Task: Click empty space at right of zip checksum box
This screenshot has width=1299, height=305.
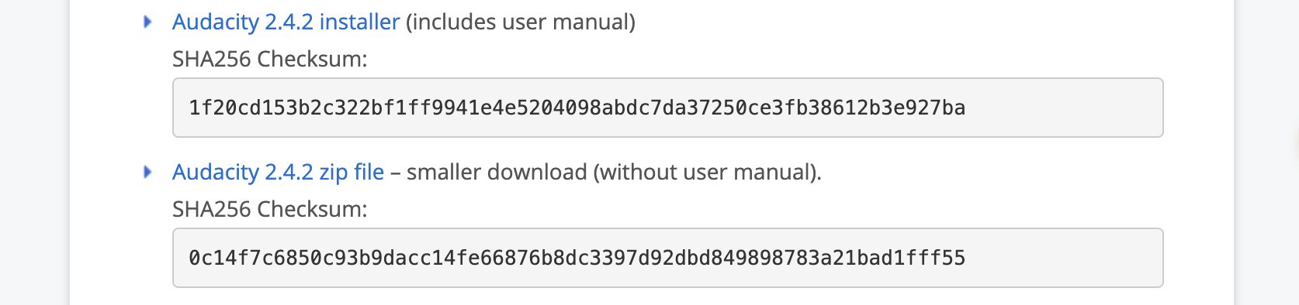Action: pos(1063,258)
